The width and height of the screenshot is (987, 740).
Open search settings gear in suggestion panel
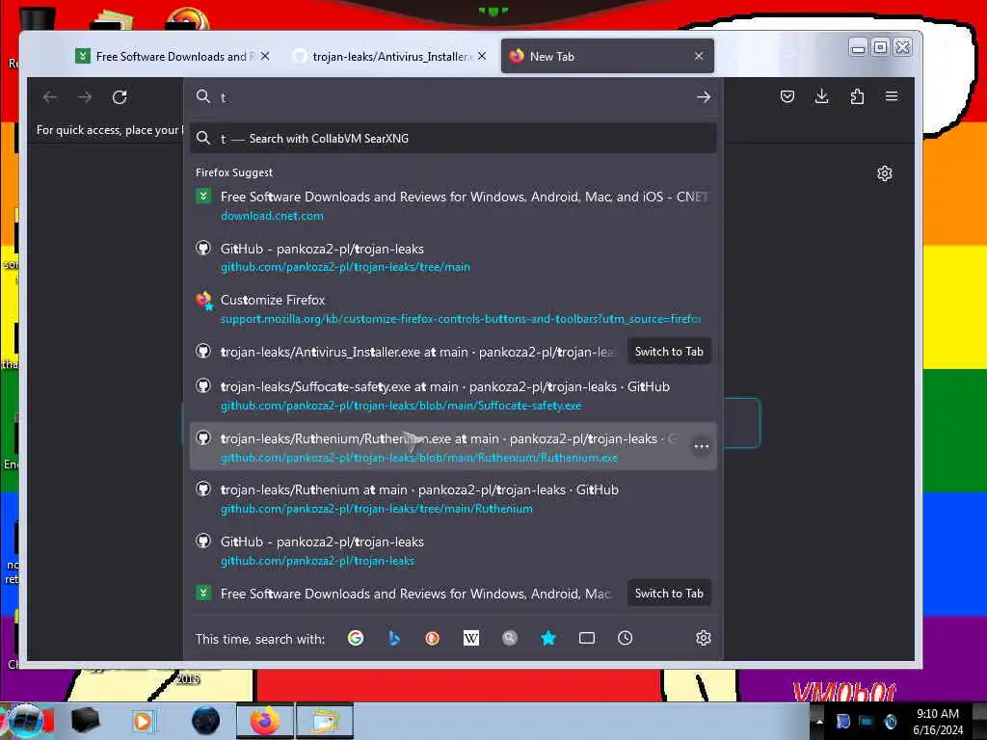point(703,638)
